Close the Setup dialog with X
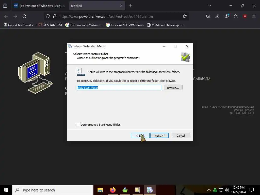Screen dimensions: 260x195 click(x=187, y=46)
